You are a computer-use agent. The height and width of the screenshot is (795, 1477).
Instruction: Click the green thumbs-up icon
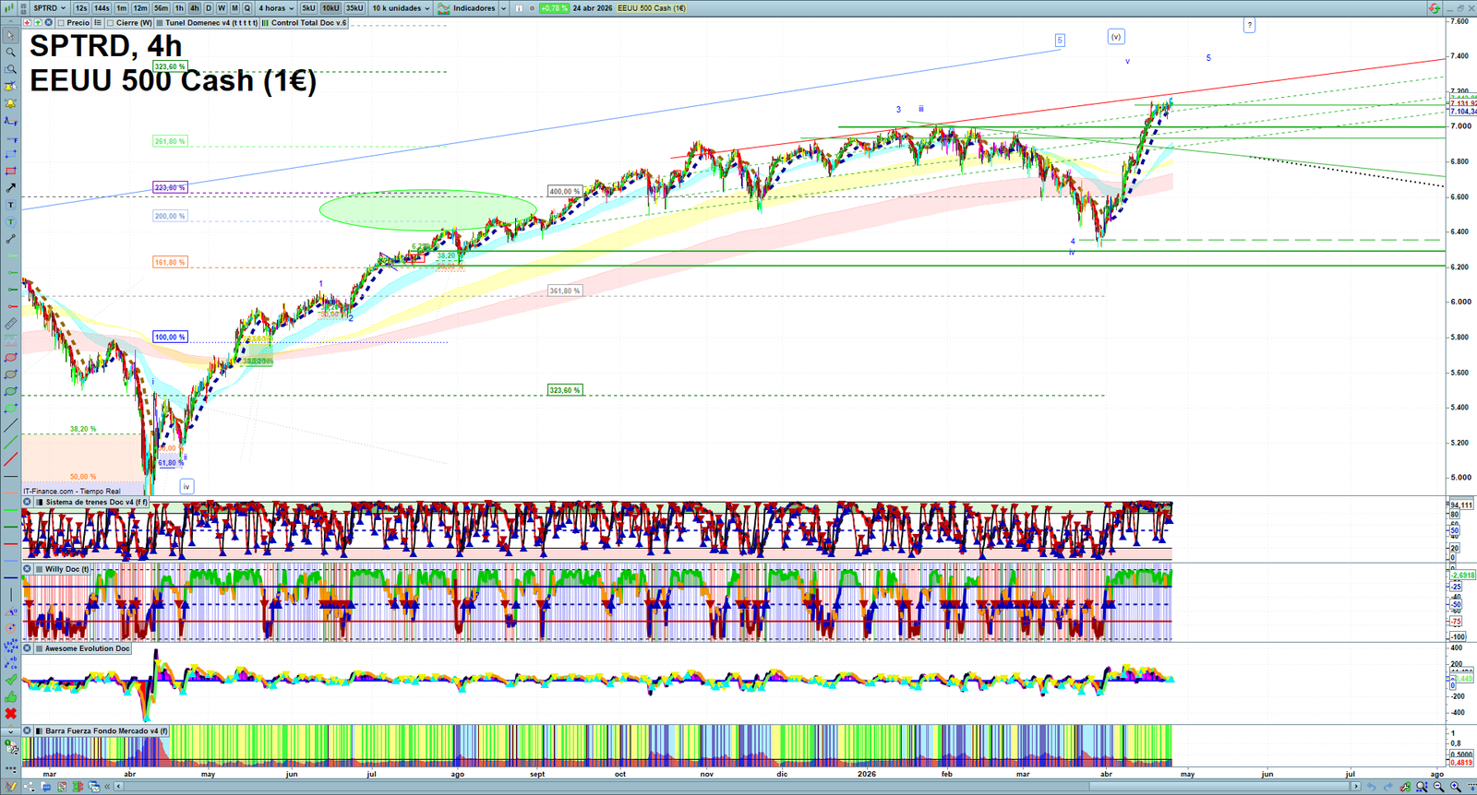coord(10,696)
